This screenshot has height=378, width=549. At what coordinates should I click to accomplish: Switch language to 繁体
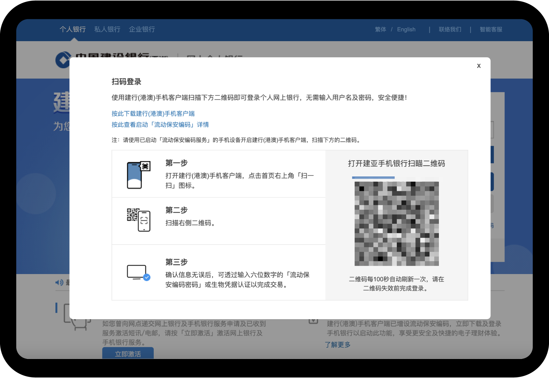pos(381,30)
